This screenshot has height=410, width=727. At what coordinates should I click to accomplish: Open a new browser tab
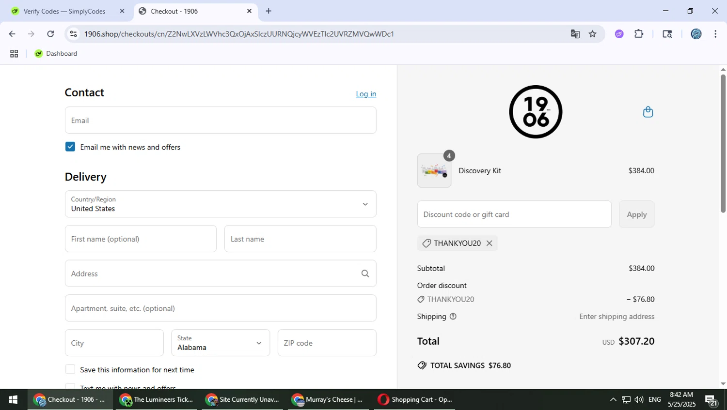pyautogui.click(x=269, y=11)
